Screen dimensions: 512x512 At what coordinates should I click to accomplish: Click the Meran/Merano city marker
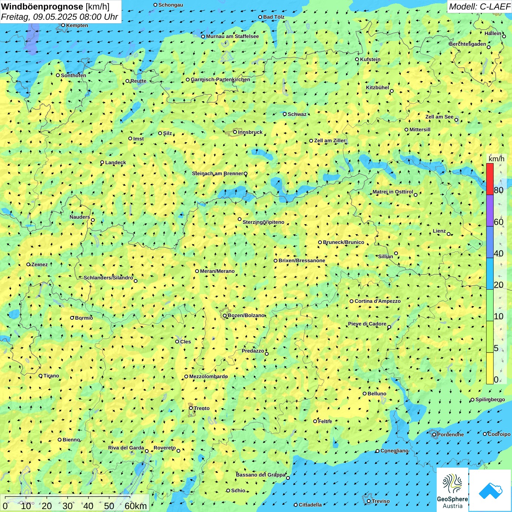pos(197,271)
